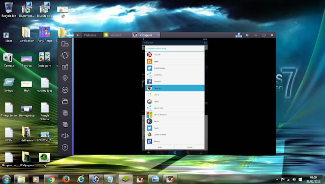Screen dimensions: 325x184
Task: Select the Wallpapers folder on desktop
Action: pyautogui.click(x=26, y=159)
